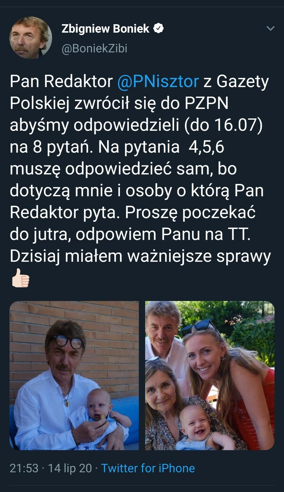Tap the thumbs up emoji in tweet
Screen dimensions: 284x492
point(20,278)
